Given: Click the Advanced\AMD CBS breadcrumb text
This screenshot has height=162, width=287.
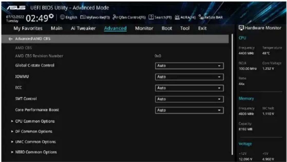Looking at the screenshot, I should point(33,39).
